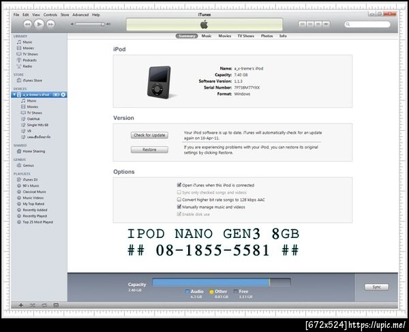The width and height of the screenshot is (409, 332).
Task: Click the Other capacity legend
Action: 218,291
